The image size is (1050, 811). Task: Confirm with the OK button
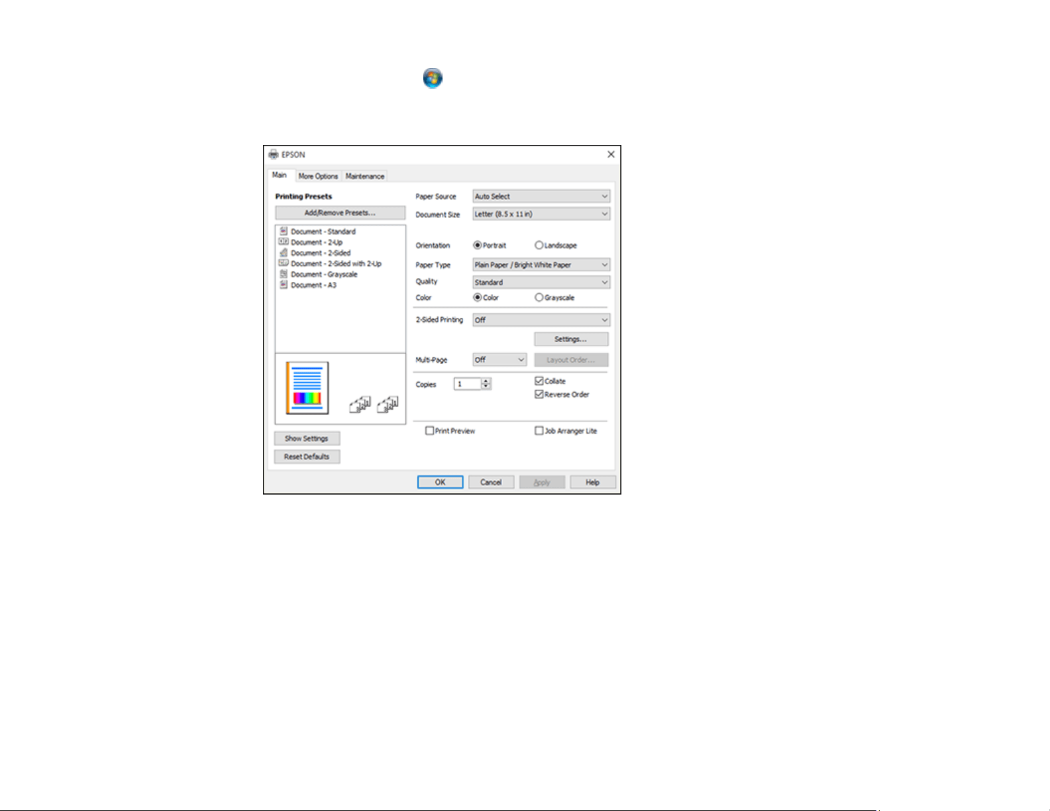[x=441, y=482]
